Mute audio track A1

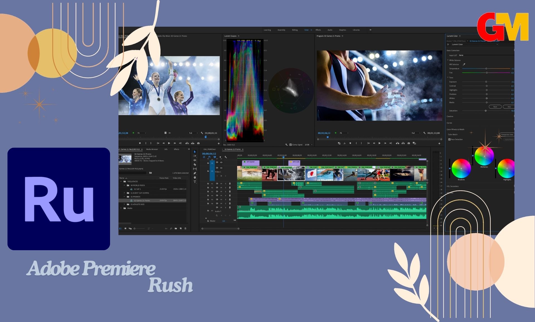(x=221, y=184)
